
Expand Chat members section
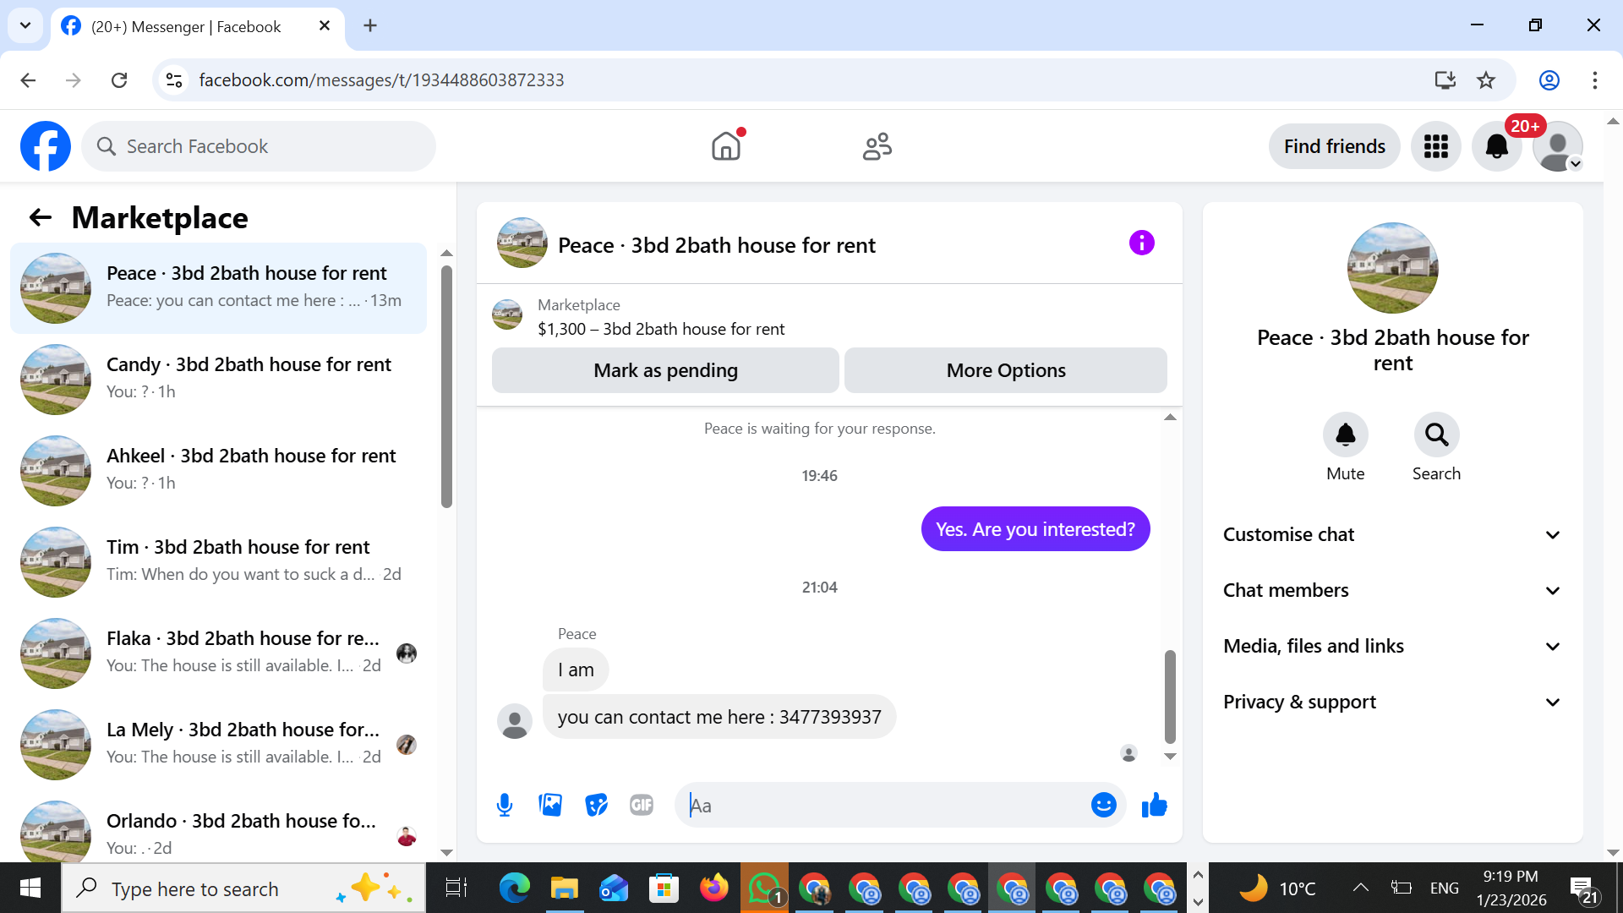(1391, 590)
